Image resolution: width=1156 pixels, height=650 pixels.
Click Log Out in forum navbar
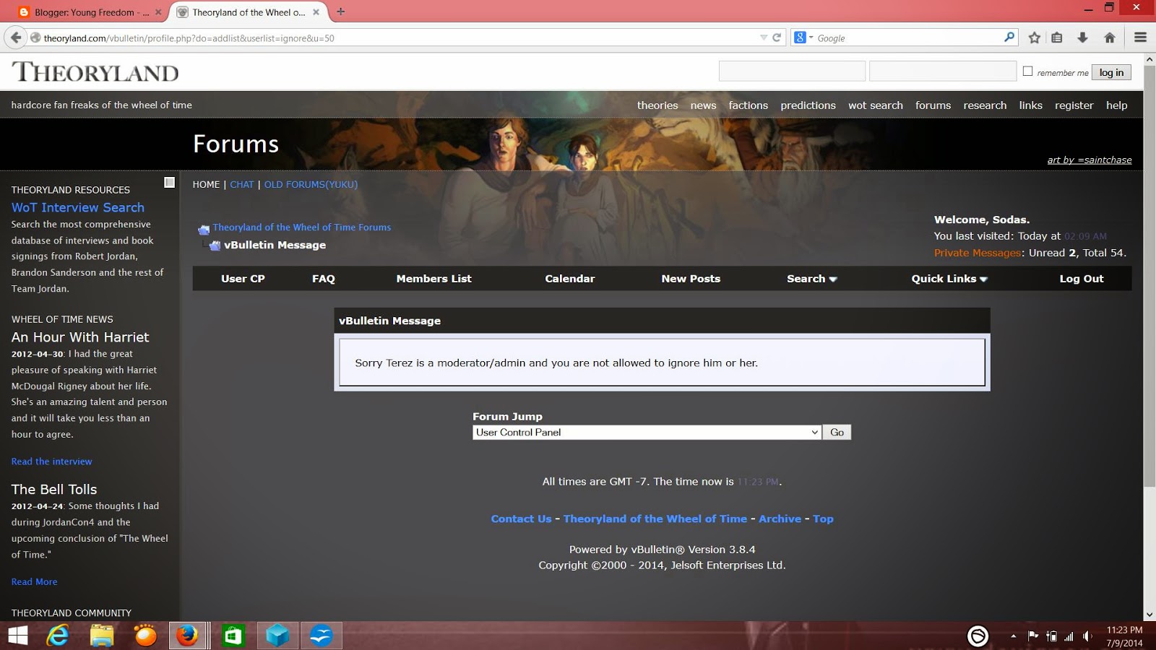[1082, 279]
